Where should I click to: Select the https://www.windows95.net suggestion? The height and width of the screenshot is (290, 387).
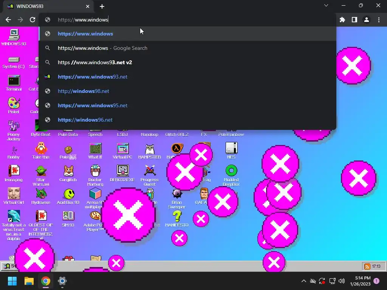(187, 105)
